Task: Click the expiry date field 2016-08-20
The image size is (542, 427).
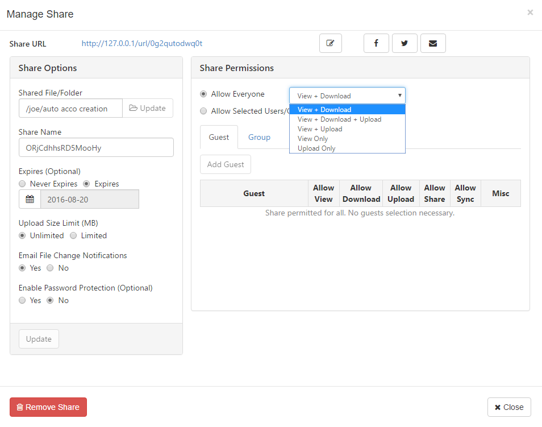Action: [90, 200]
